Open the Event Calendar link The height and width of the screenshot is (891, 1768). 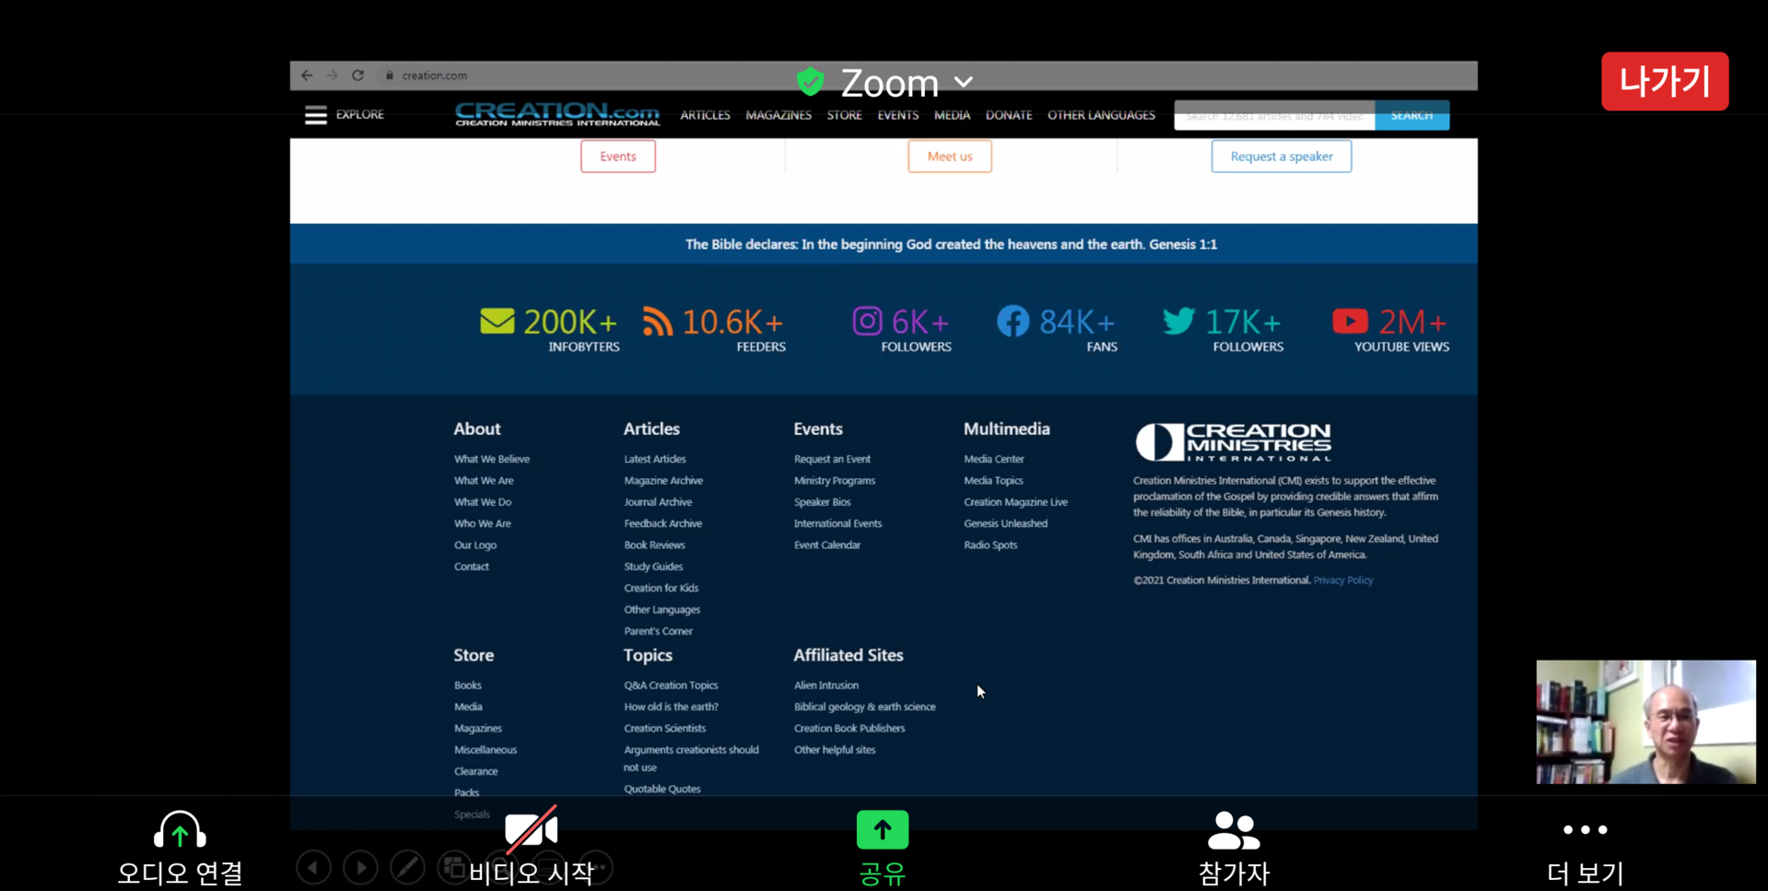point(827,545)
